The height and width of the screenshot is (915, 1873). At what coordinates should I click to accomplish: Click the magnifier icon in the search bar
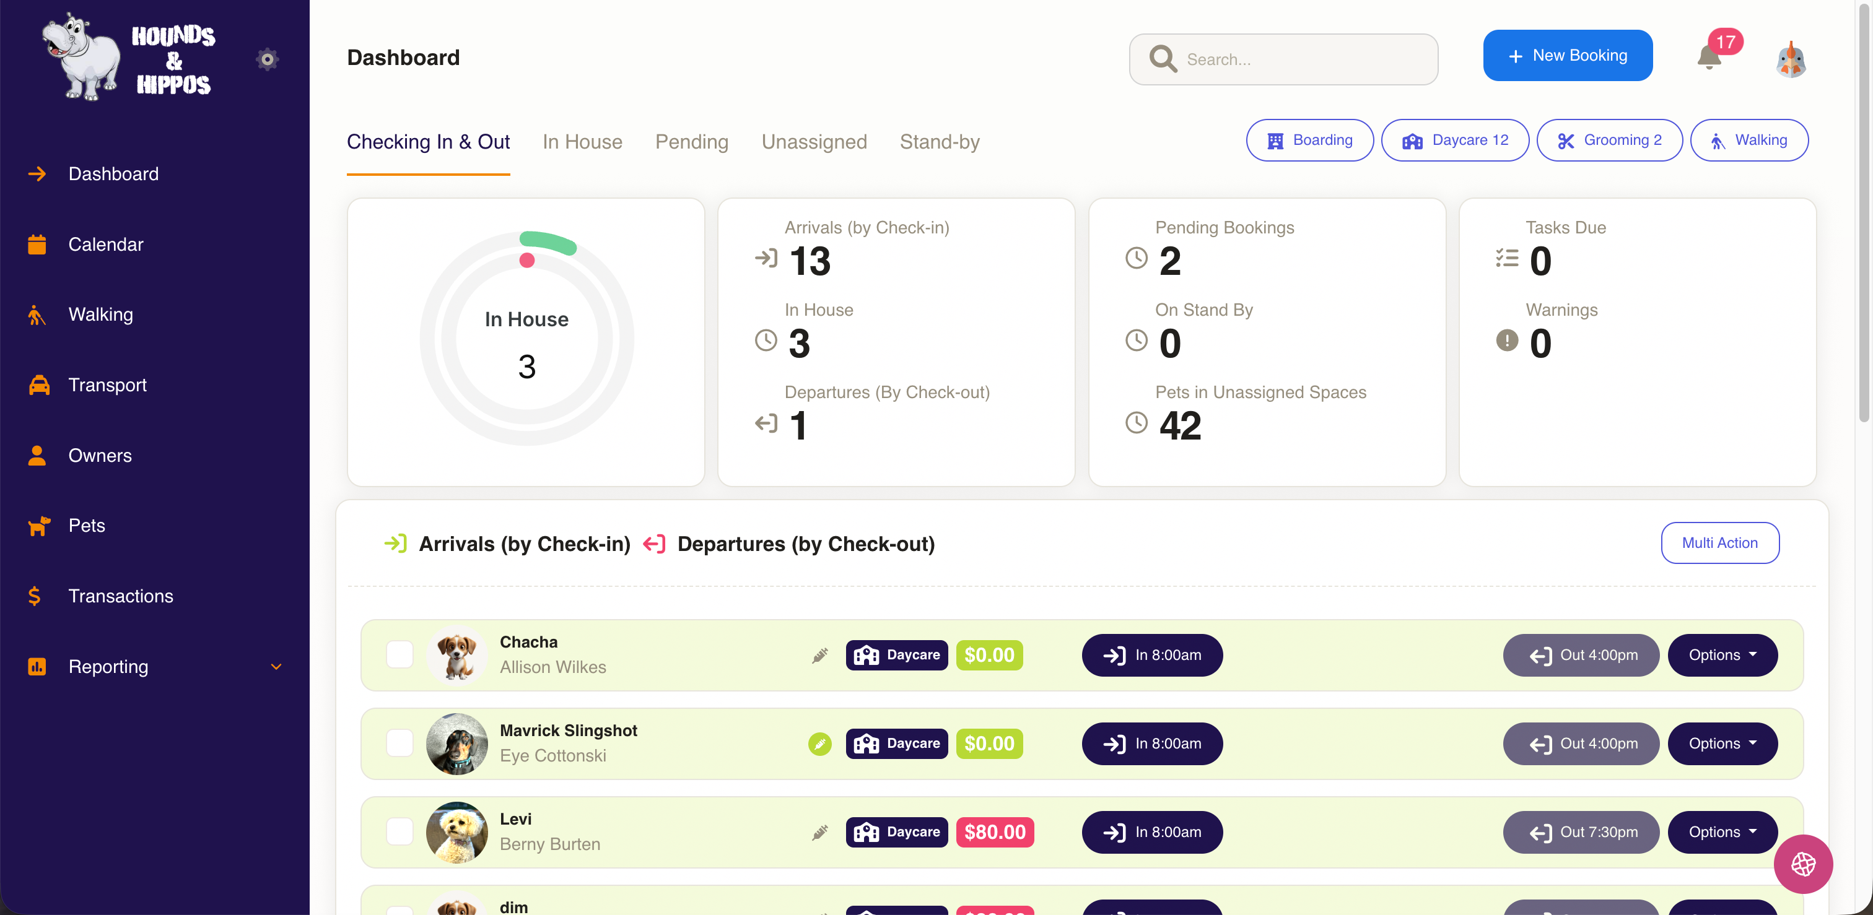[1163, 59]
